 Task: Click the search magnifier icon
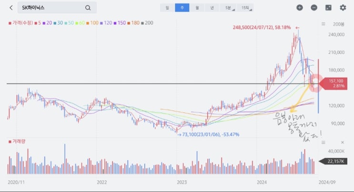point(88,8)
